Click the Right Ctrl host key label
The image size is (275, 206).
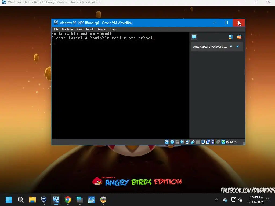232,142
